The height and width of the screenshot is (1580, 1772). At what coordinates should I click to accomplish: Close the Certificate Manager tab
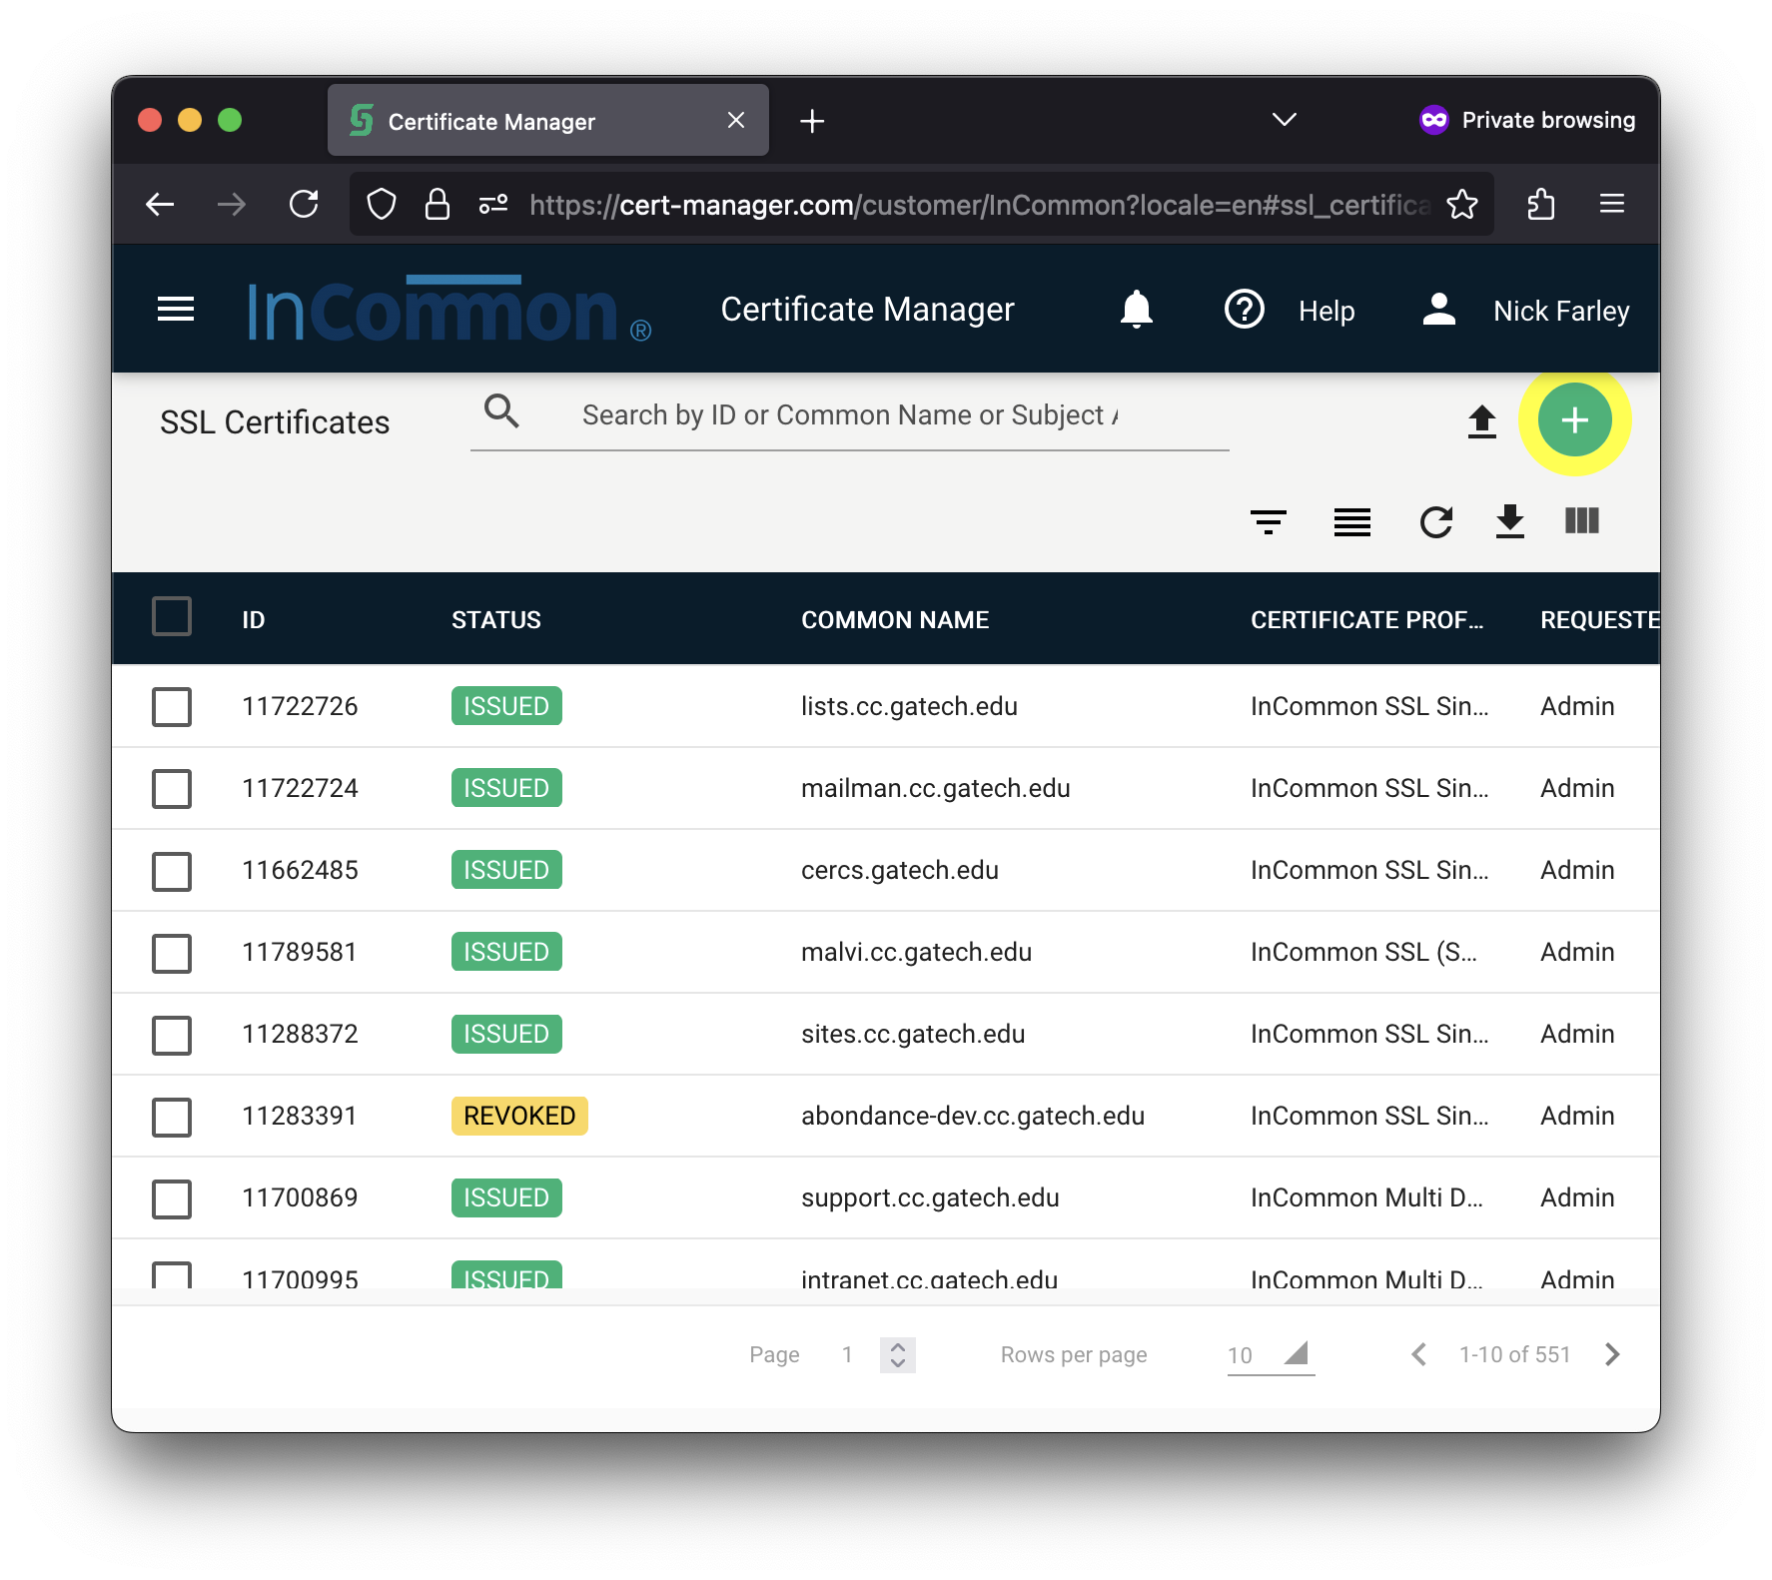point(736,120)
